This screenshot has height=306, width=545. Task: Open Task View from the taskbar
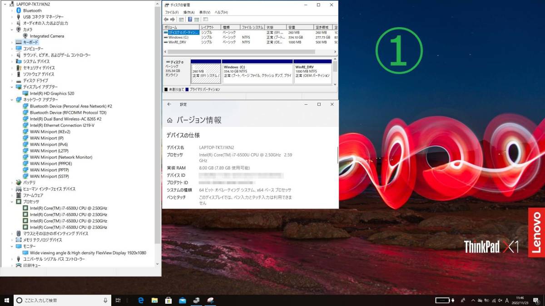tap(118, 300)
